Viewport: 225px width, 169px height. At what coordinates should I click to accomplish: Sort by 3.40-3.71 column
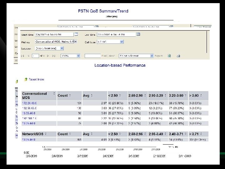click(186, 134)
